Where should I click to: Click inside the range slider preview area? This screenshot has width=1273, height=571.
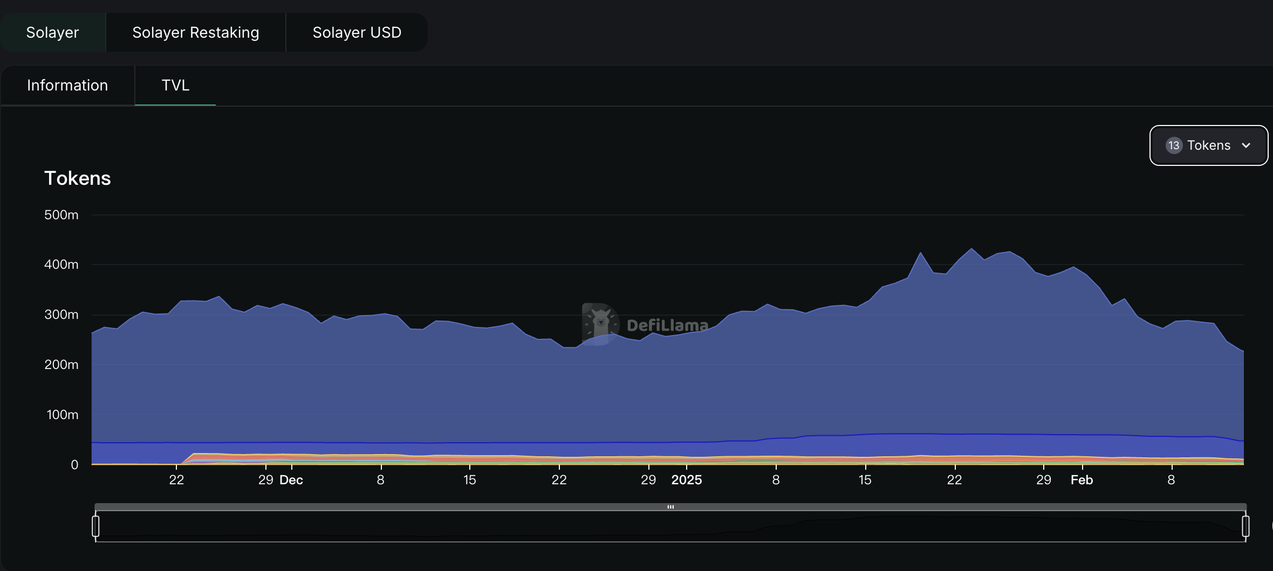(670, 526)
